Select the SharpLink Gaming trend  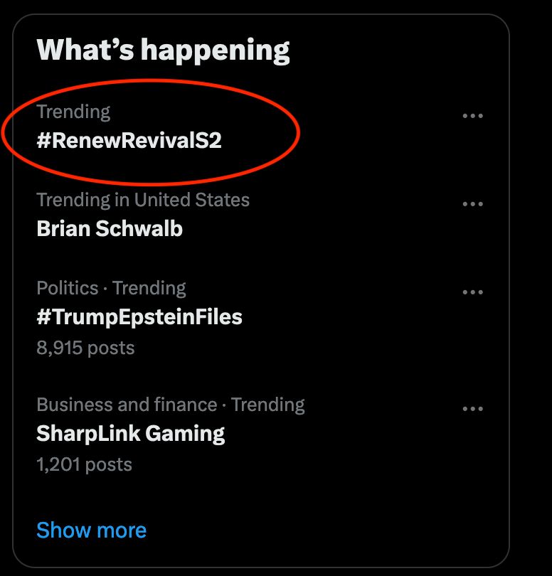[x=131, y=433]
